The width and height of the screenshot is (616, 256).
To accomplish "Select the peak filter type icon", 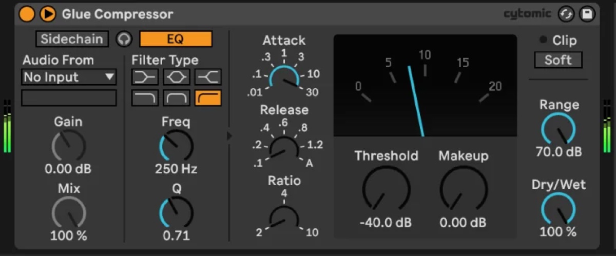I will pos(177,77).
